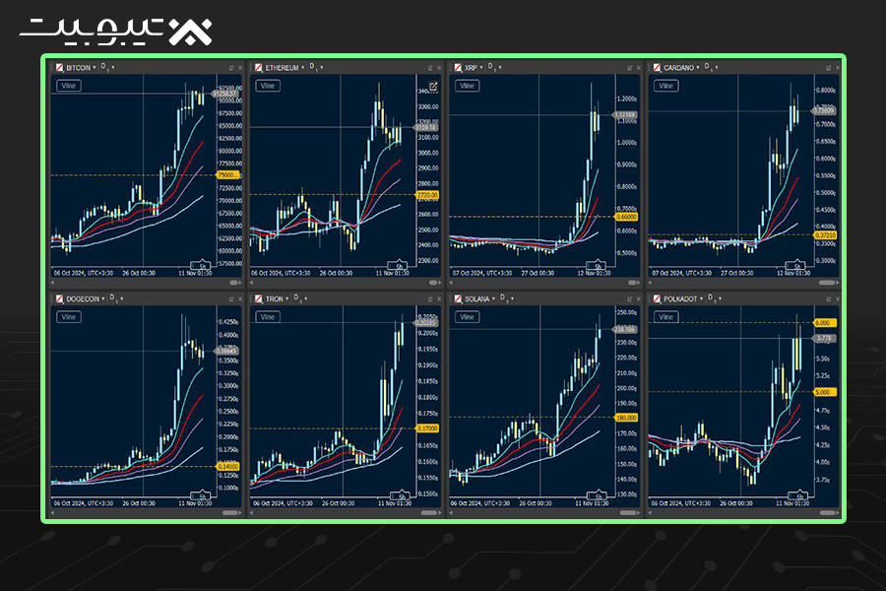Change the D1 timeframe on SOLANA chart

point(506,298)
